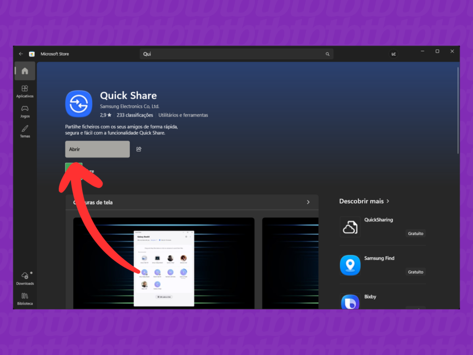473x355 pixels.
Task: Open Utilitários e ferramentas category link
Action: 183,115
